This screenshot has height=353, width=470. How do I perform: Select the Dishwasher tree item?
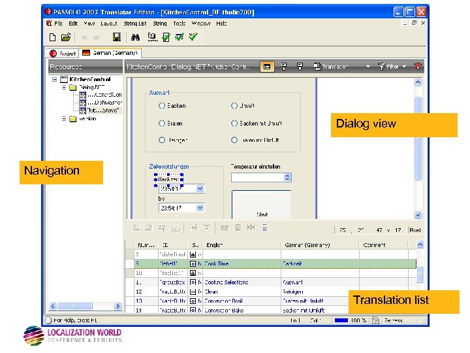pos(101,103)
